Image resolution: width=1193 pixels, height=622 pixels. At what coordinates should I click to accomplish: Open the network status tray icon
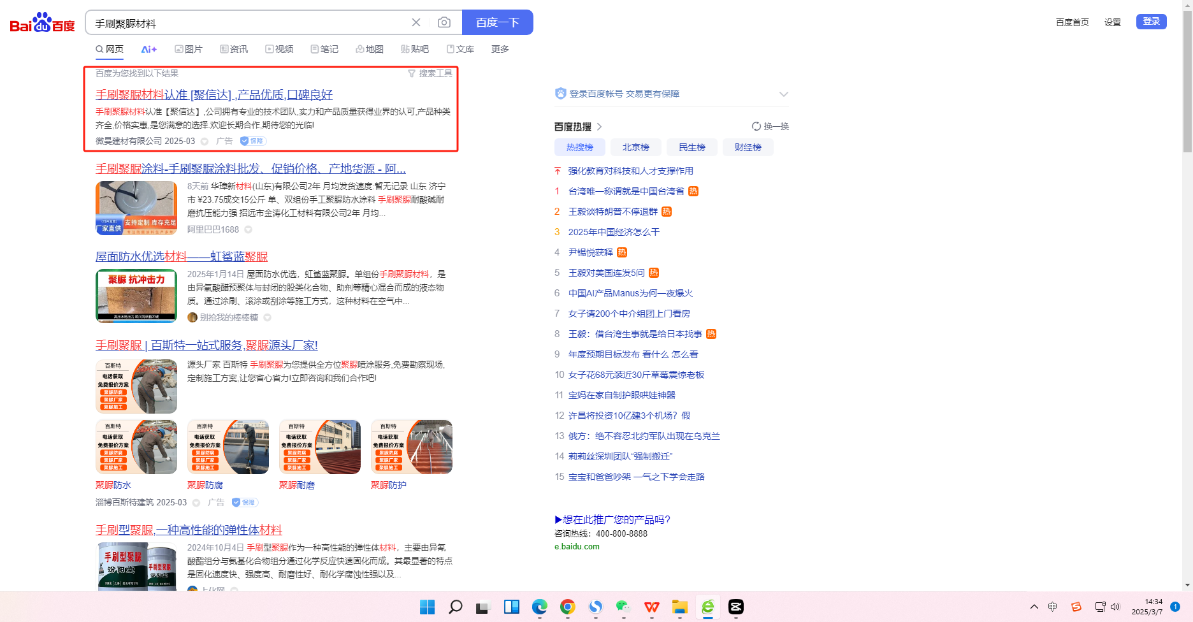click(1100, 607)
